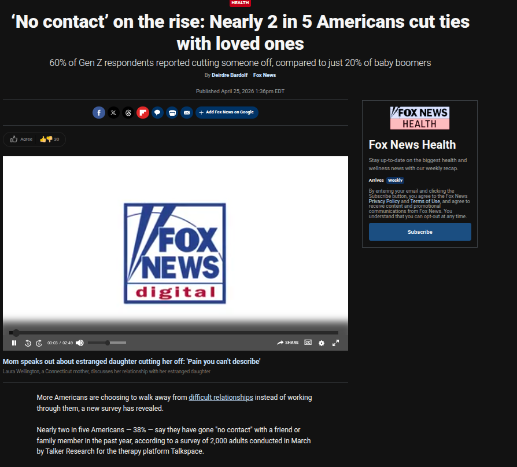Open 'difficult relationships' link
Viewport: 517px width, 467px height.
221,398
